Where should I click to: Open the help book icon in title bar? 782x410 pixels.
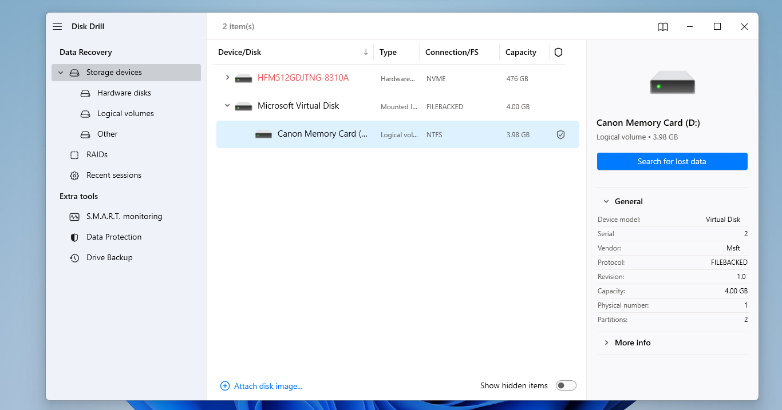pyautogui.click(x=663, y=27)
